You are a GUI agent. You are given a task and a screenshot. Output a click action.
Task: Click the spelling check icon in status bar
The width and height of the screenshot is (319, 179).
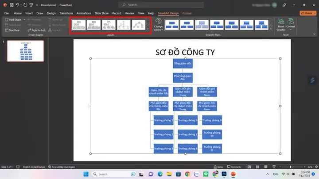tap(18, 167)
